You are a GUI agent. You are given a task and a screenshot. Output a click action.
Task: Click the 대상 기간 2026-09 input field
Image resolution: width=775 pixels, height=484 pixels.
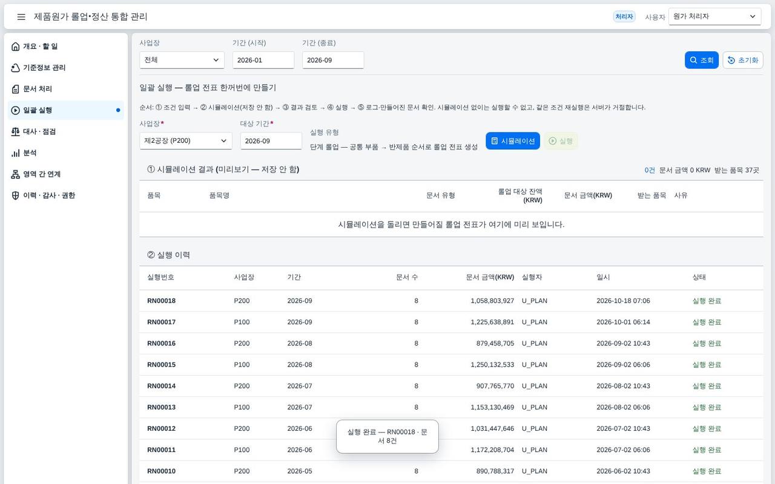[271, 141]
